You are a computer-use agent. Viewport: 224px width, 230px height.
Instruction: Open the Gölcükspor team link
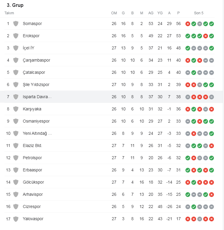click(33, 182)
